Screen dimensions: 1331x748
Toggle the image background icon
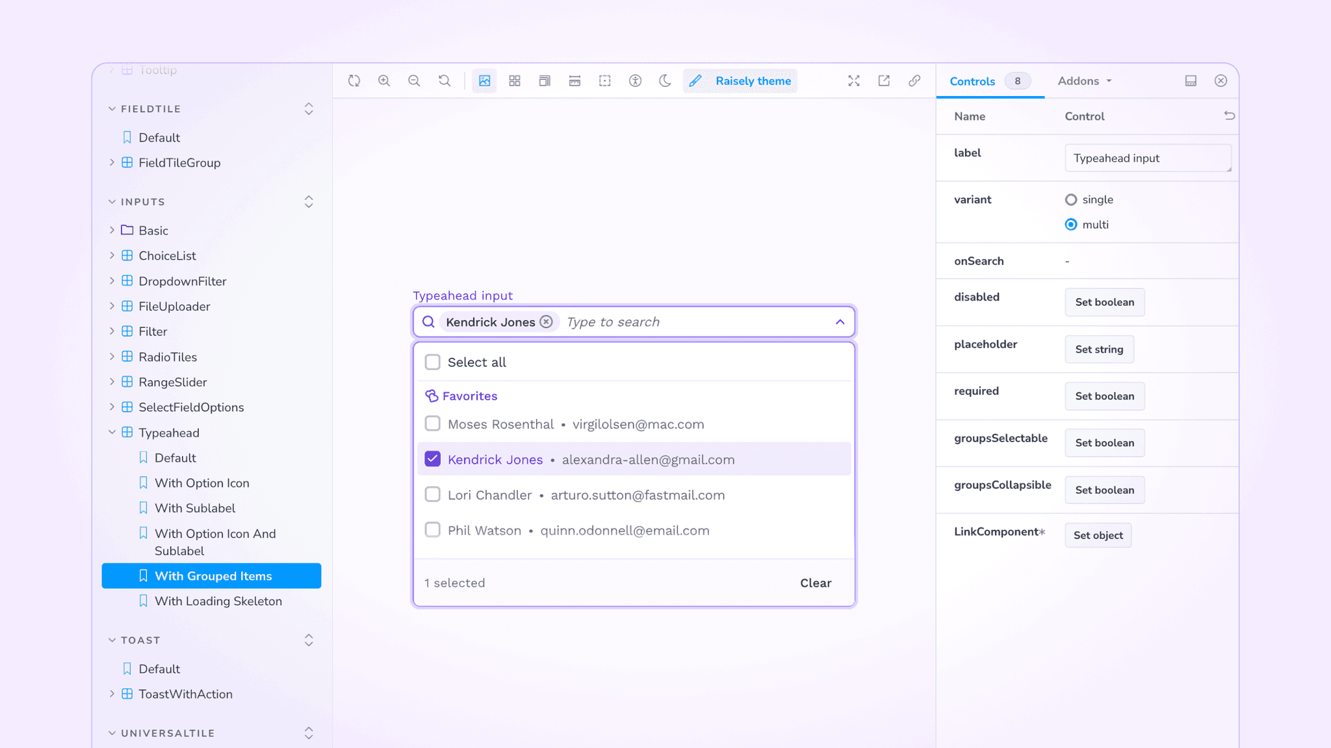tap(484, 81)
